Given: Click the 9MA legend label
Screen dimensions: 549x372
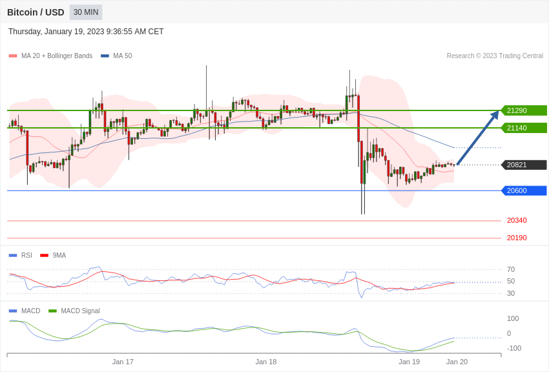Looking at the screenshot, I should coord(59,256).
